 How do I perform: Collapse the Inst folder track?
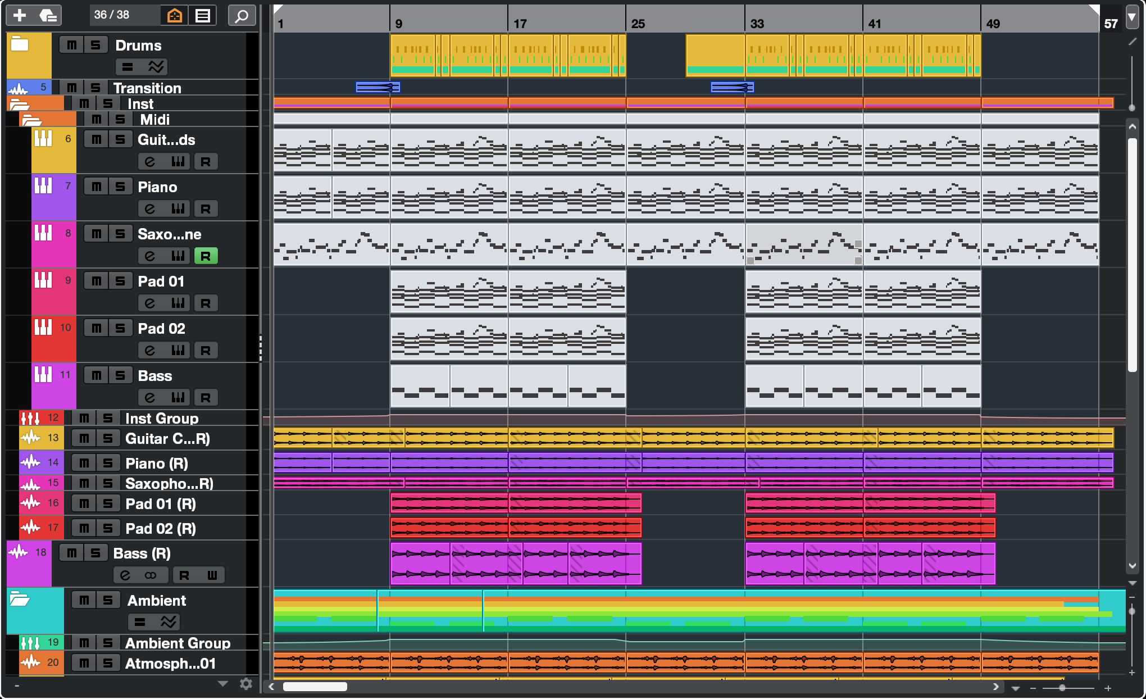coord(20,104)
